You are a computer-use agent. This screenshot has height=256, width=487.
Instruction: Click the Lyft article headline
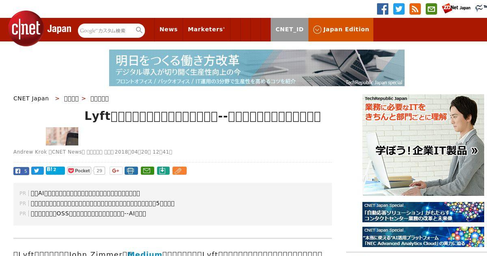[203, 116]
